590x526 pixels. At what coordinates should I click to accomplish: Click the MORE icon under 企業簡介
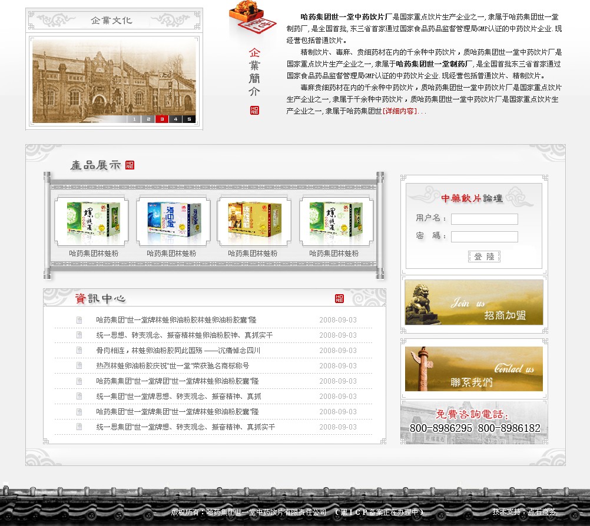pyautogui.click(x=254, y=111)
